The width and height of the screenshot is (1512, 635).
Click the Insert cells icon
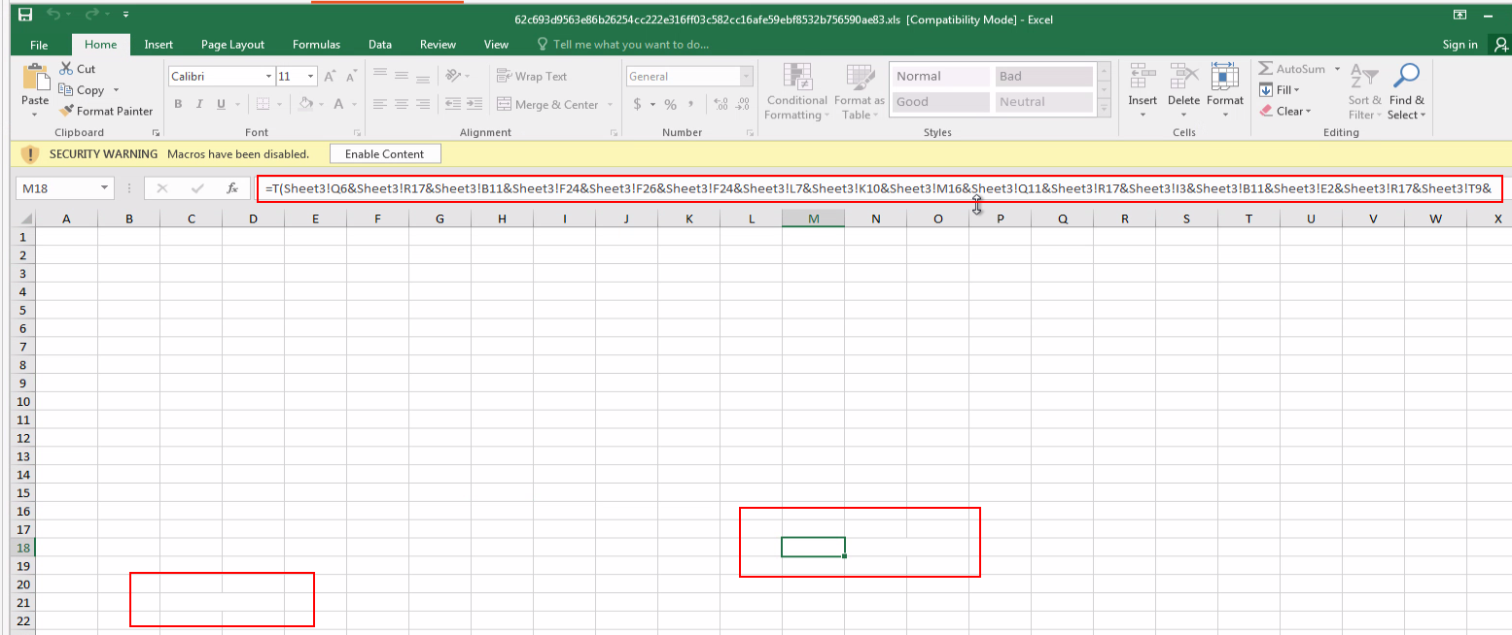[x=1142, y=78]
